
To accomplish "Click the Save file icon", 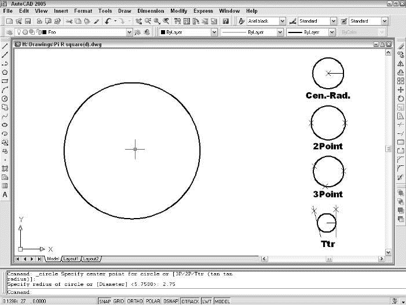I will 27,21.
